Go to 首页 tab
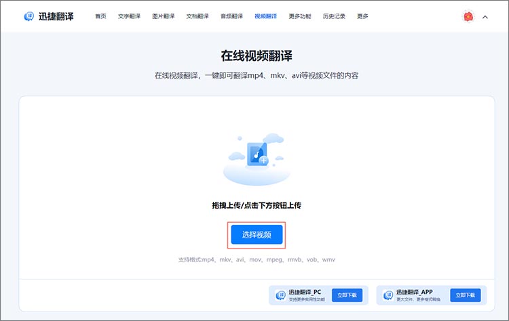Image resolution: width=509 pixels, height=321 pixels. coord(100,16)
